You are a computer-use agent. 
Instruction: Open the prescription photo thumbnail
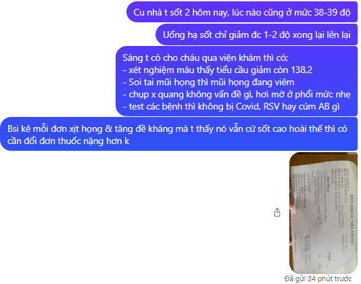coord(323,212)
